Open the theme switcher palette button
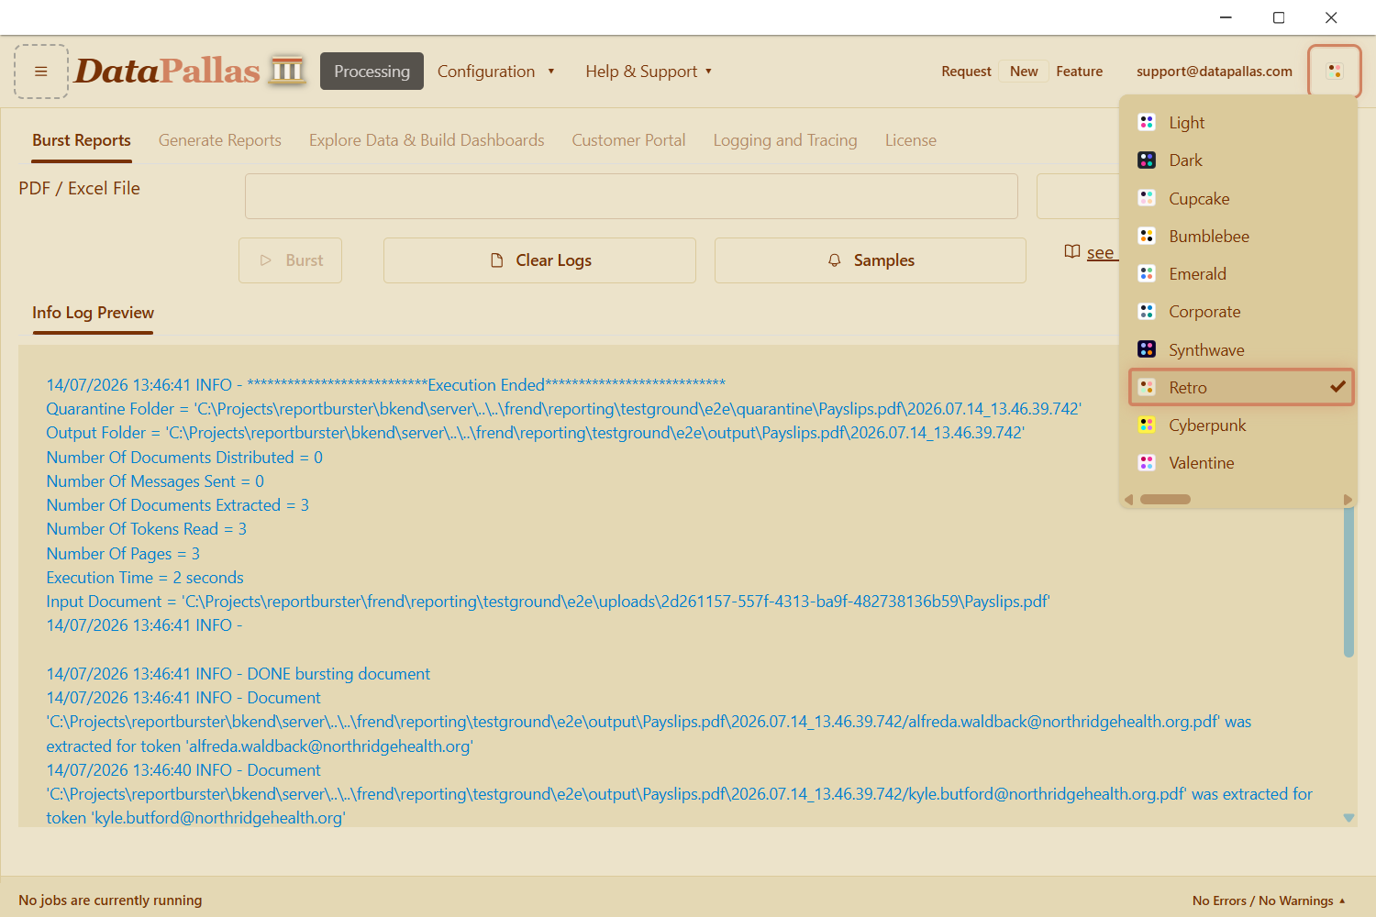This screenshot has height=917, width=1376. (1335, 71)
